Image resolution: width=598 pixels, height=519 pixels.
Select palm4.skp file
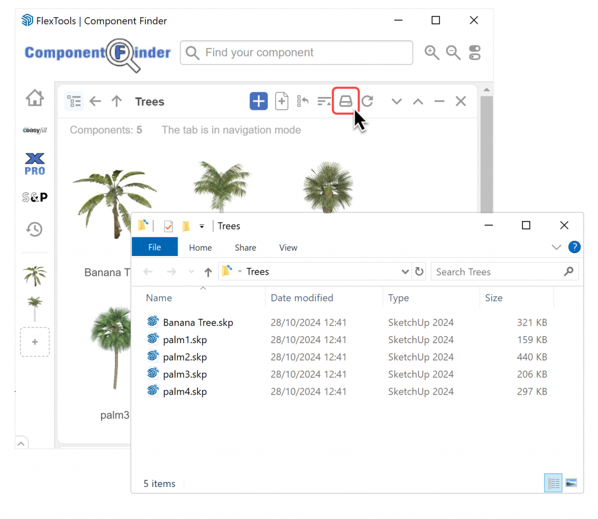tap(185, 391)
